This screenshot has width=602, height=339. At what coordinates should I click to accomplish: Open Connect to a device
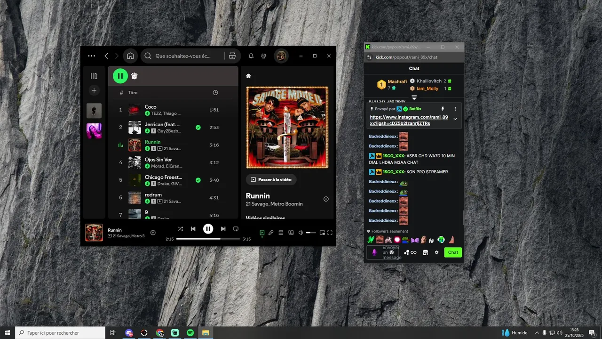[x=291, y=233]
